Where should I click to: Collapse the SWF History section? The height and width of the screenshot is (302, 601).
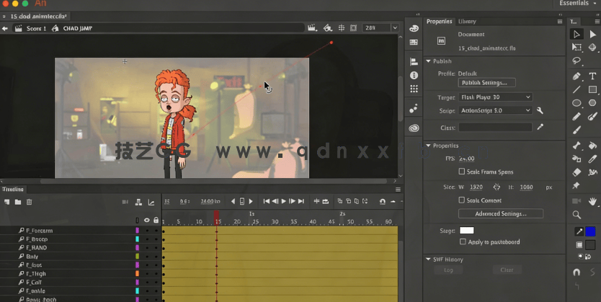pos(429,259)
